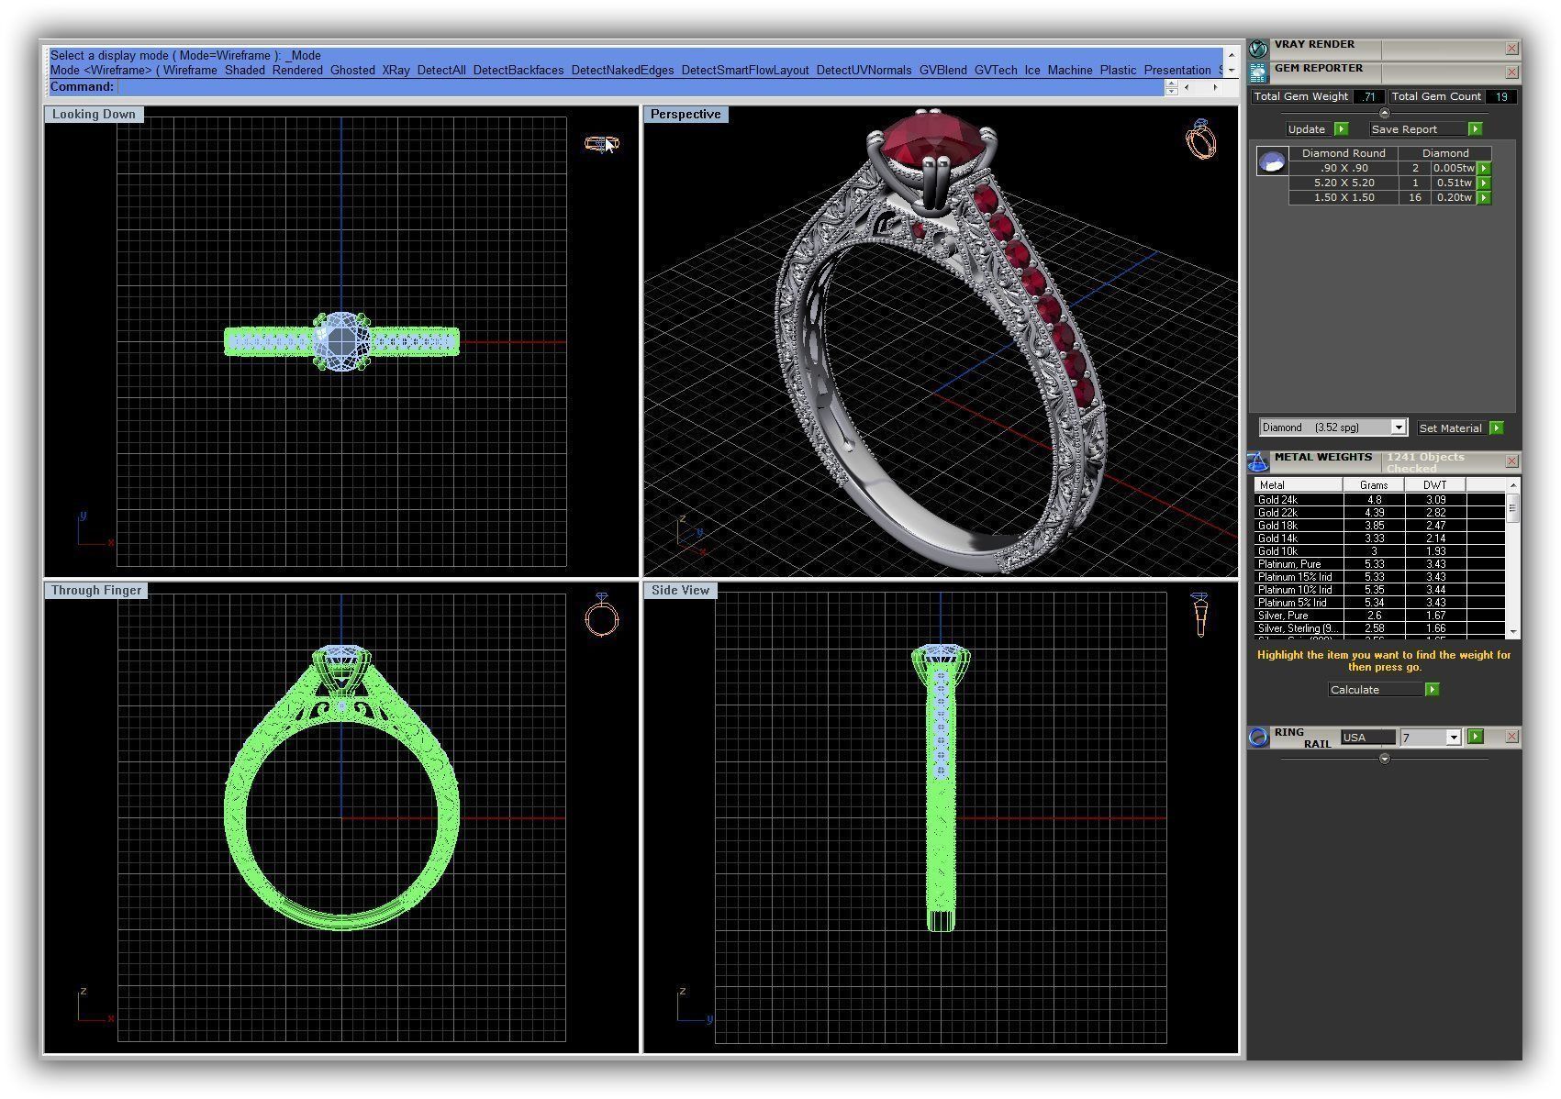
Task: Click the 0.51tw weight cell
Action: click(1453, 183)
